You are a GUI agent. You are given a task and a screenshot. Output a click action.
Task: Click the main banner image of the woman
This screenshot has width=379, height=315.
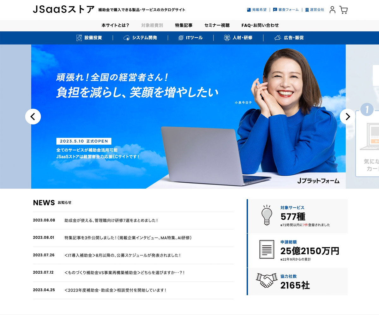pos(188,117)
